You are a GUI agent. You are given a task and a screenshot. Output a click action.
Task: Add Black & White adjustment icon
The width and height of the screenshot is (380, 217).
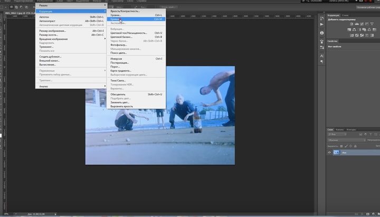pyautogui.click(x=359, y=29)
